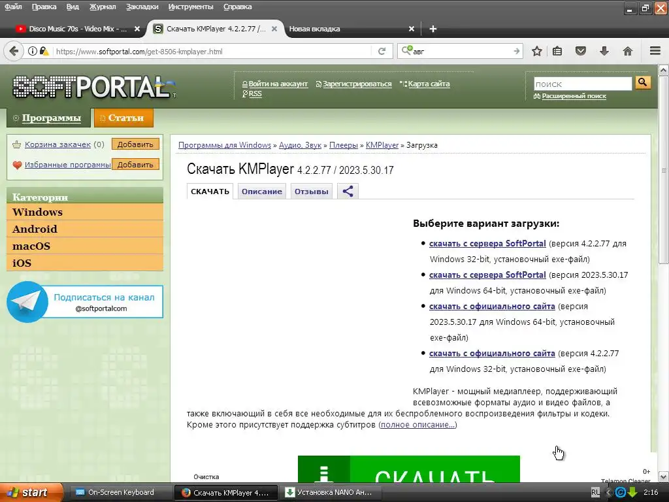Open the Firefox hamburger menu
This screenshot has height=502, width=669.
pyautogui.click(x=655, y=51)
